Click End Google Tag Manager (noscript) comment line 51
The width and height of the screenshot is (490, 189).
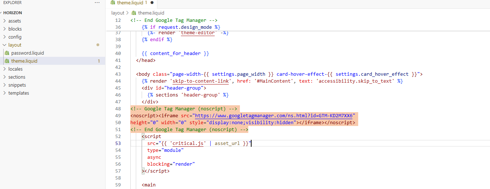189,129
